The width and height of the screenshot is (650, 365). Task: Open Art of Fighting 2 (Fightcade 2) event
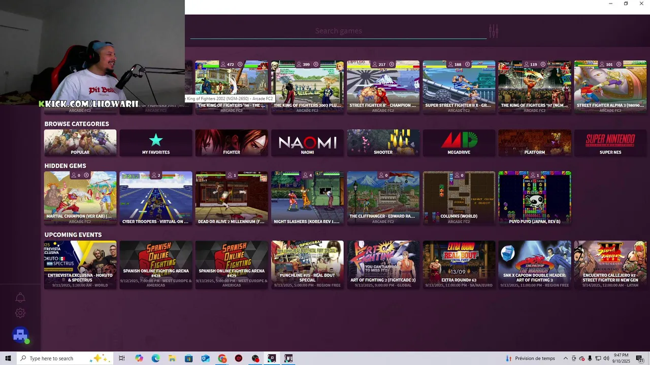[x=383, y=265]
